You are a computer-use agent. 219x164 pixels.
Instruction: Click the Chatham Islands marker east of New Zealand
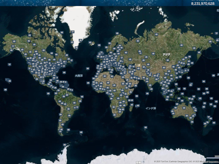(x=214, y=123)
